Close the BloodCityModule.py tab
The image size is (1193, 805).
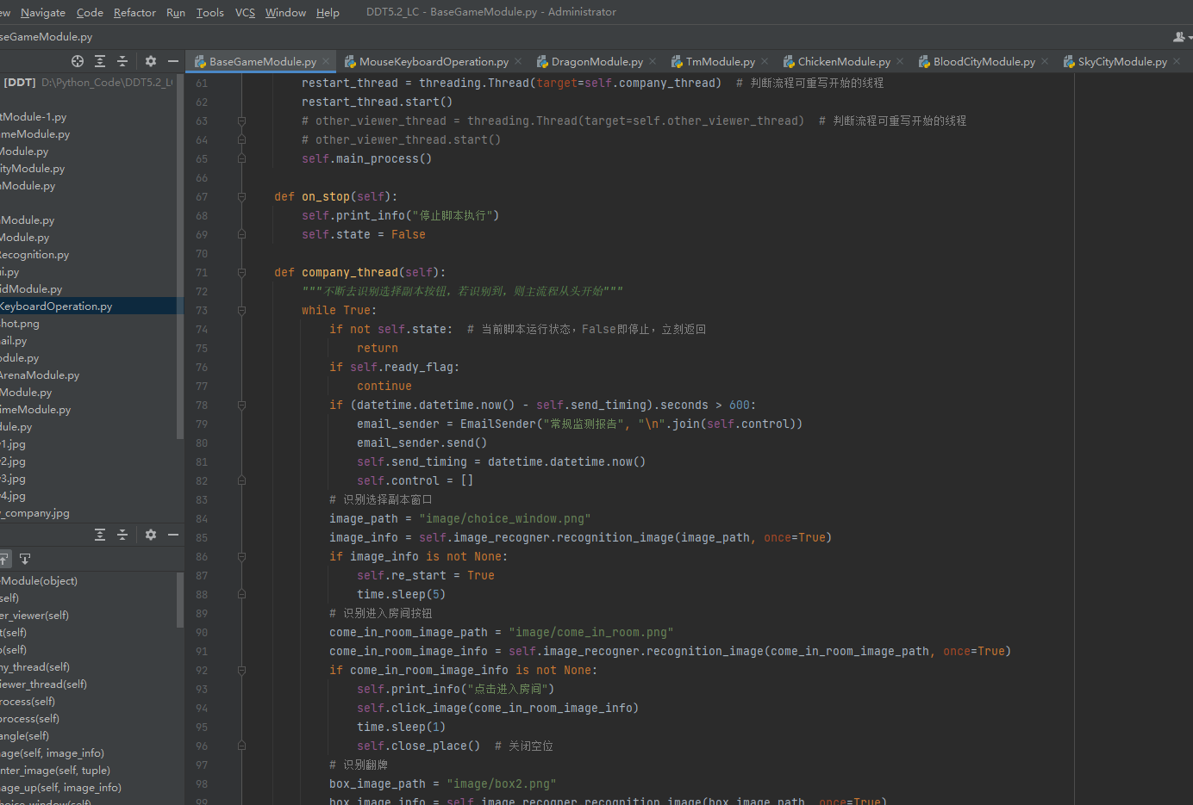tap(1045, 61)
